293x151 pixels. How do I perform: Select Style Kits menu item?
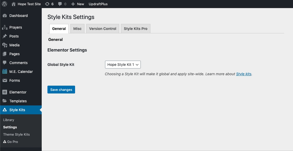(x=21, y=110)
